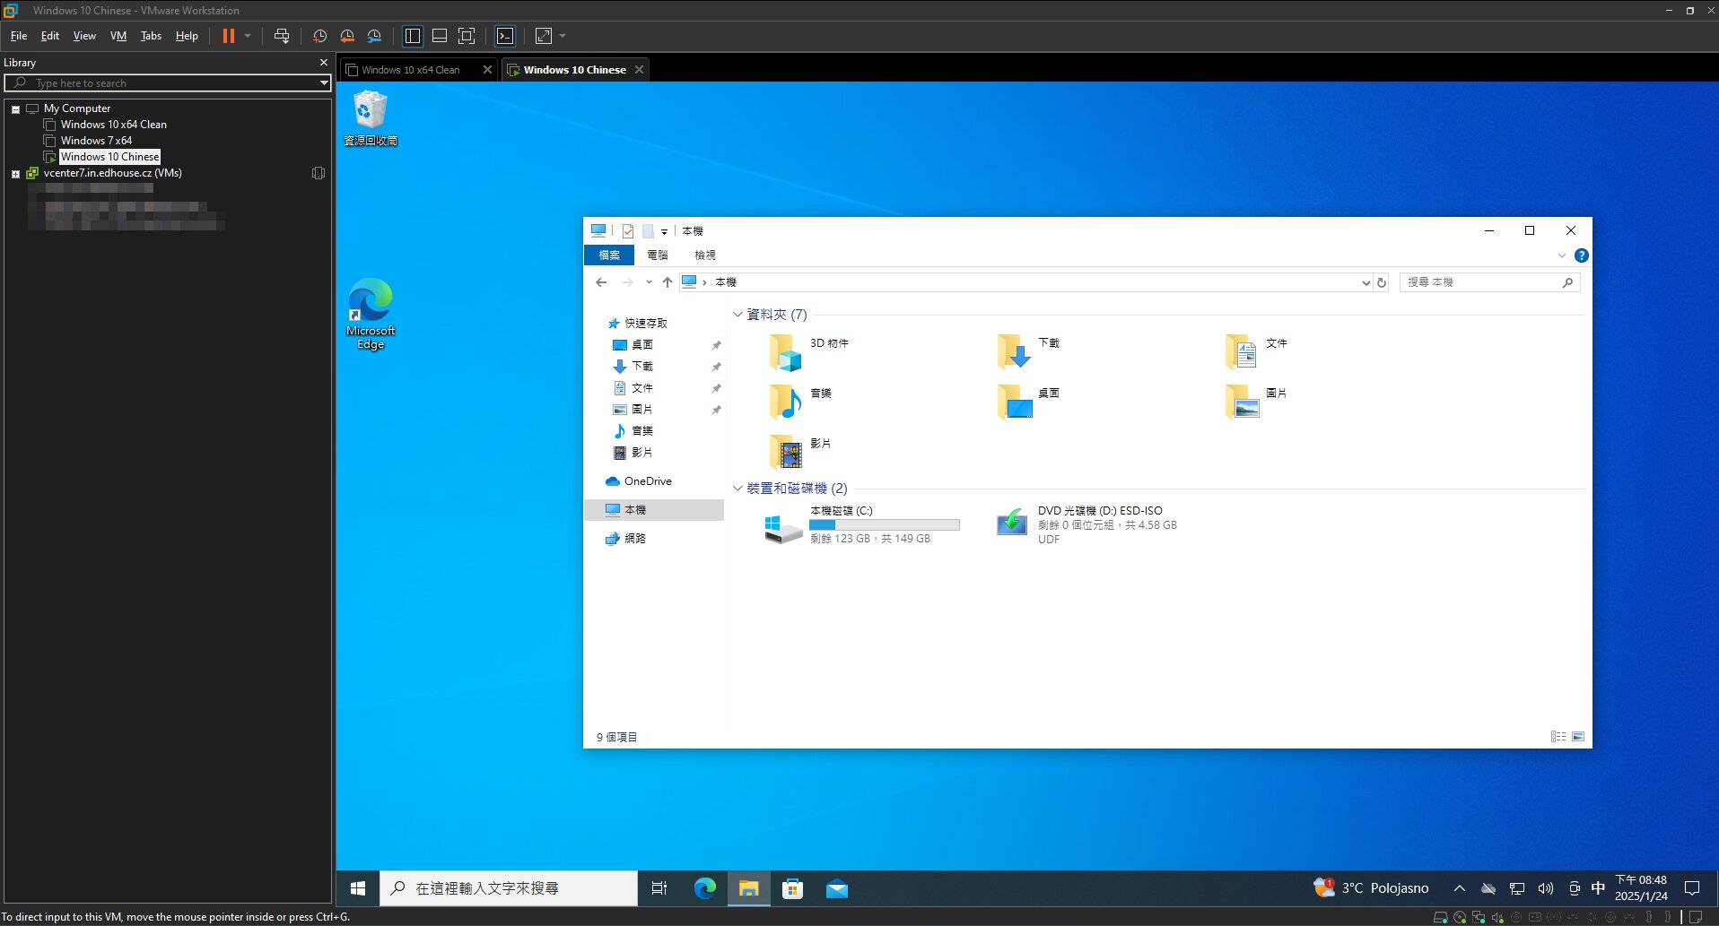Image resolution: width=1719 pixels, height=926 pixels.
Task: Toggle the thumbnail bar view
Action: coord(440,36)
